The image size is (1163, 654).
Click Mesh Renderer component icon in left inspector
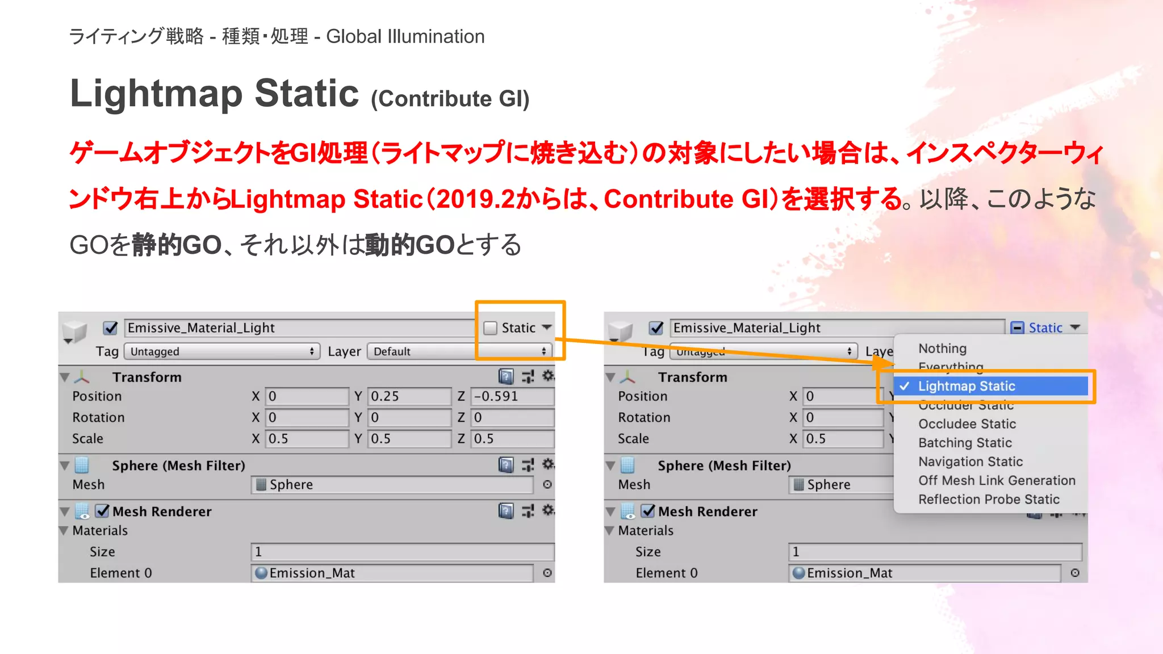(x=82, y=511)
